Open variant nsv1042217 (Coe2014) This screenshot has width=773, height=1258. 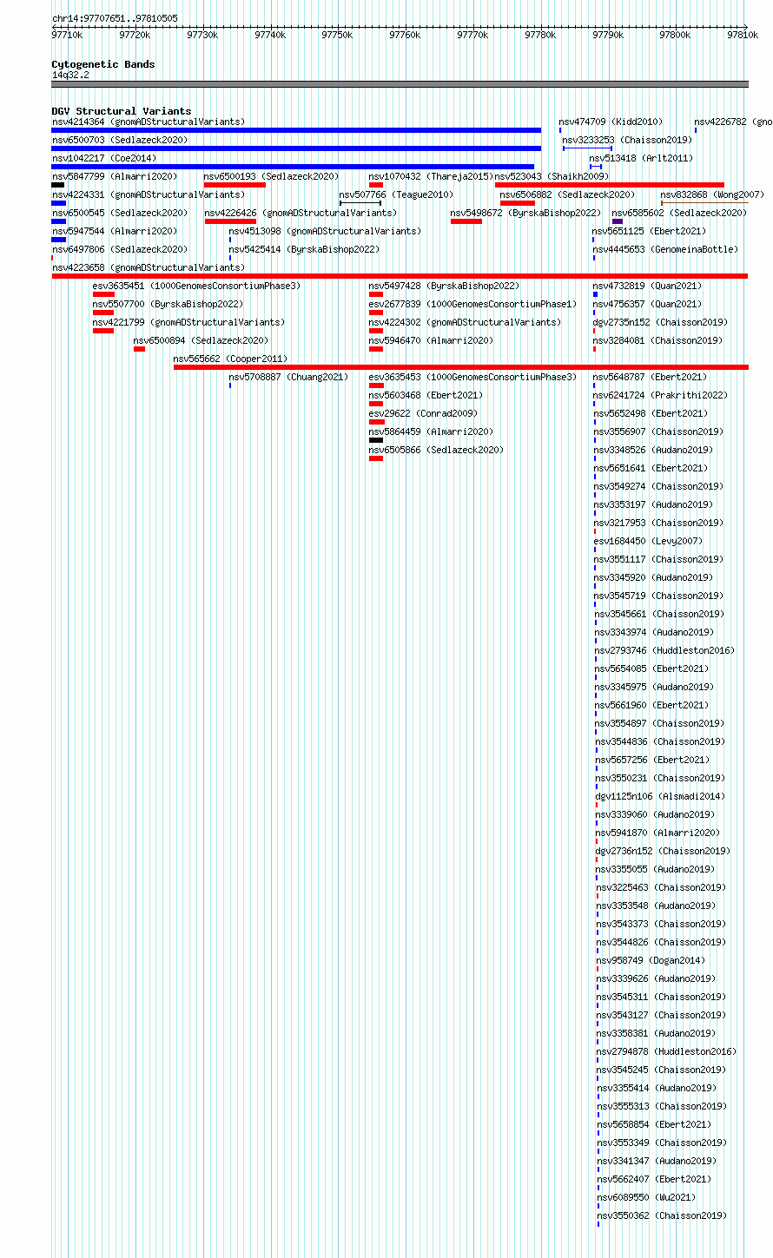(x=104, y=159)
